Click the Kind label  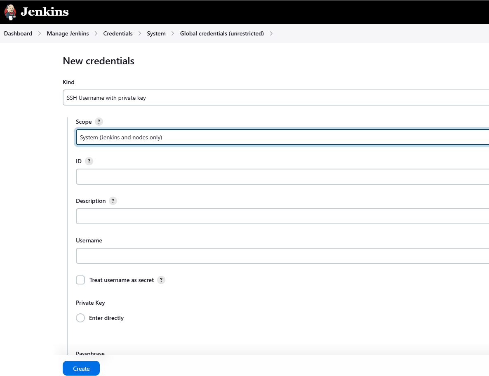[68, 82]
